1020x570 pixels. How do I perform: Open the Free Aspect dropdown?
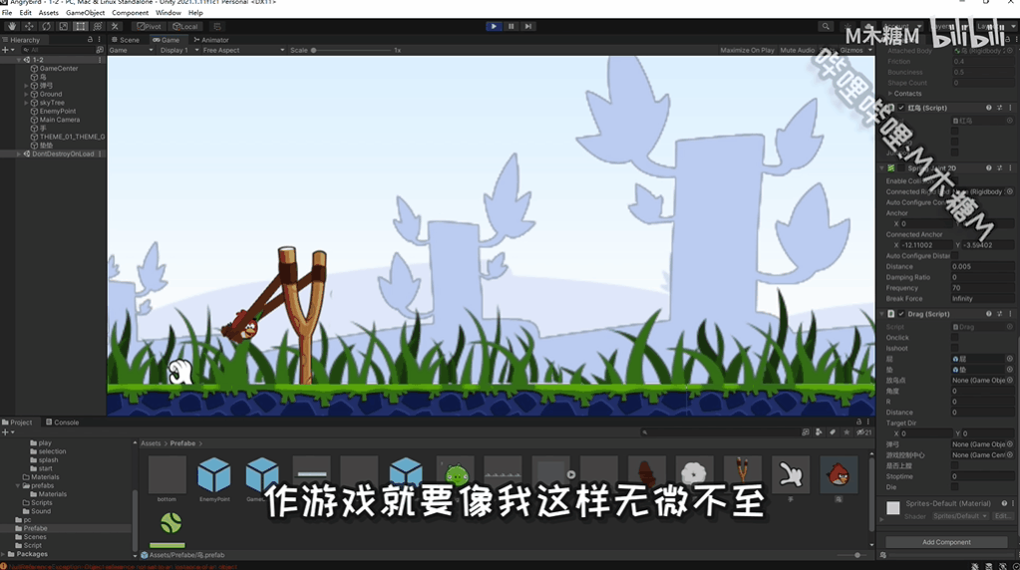243,50
